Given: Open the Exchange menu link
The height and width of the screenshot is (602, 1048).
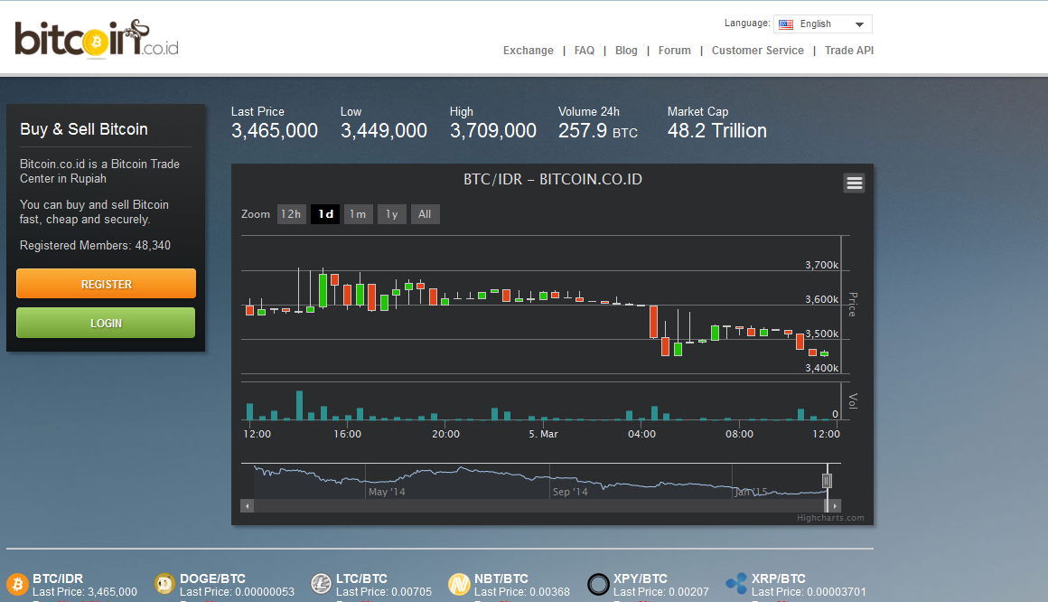Looking at the screenshot, I should click(528, 51).
